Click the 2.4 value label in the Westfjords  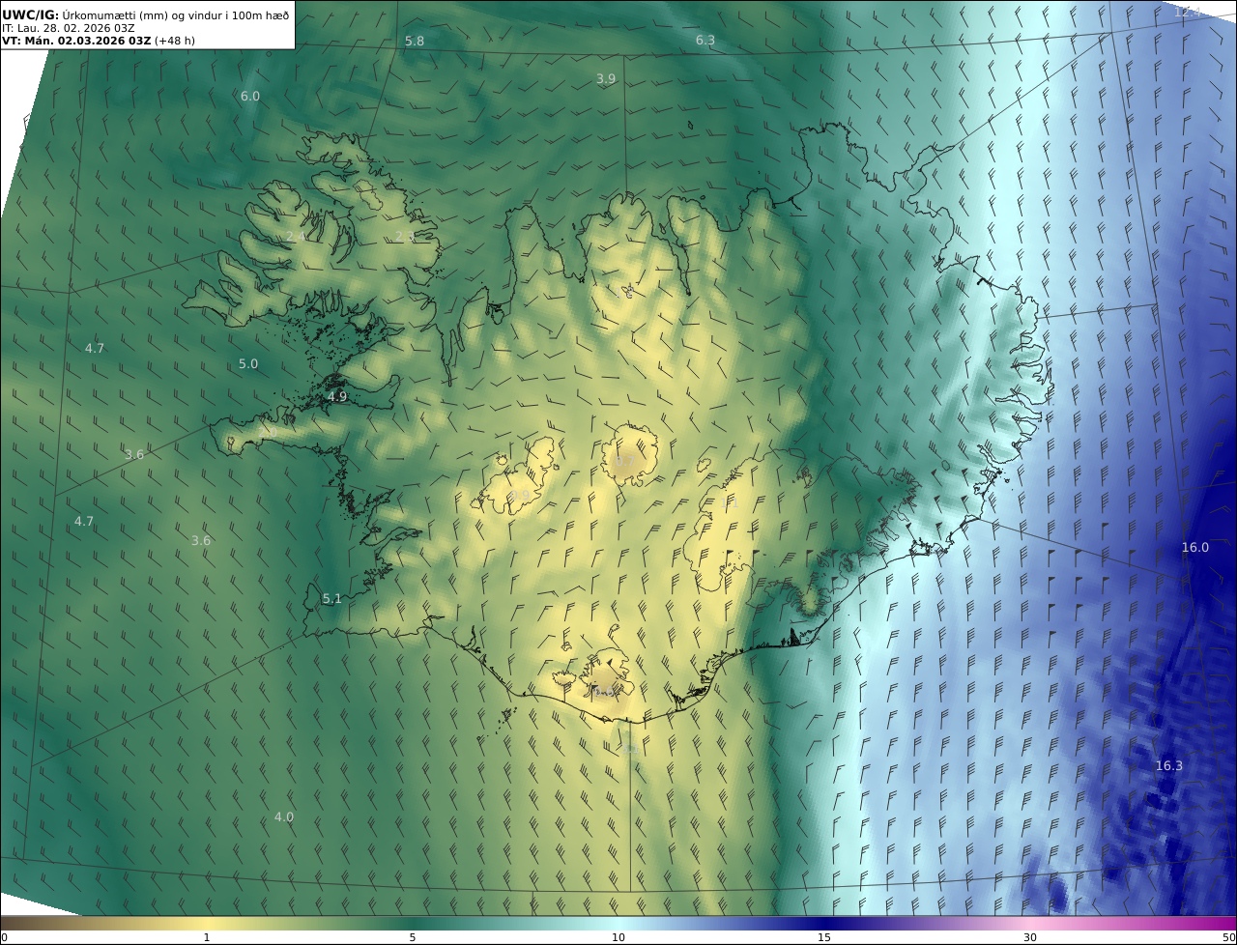pos(296,236)
